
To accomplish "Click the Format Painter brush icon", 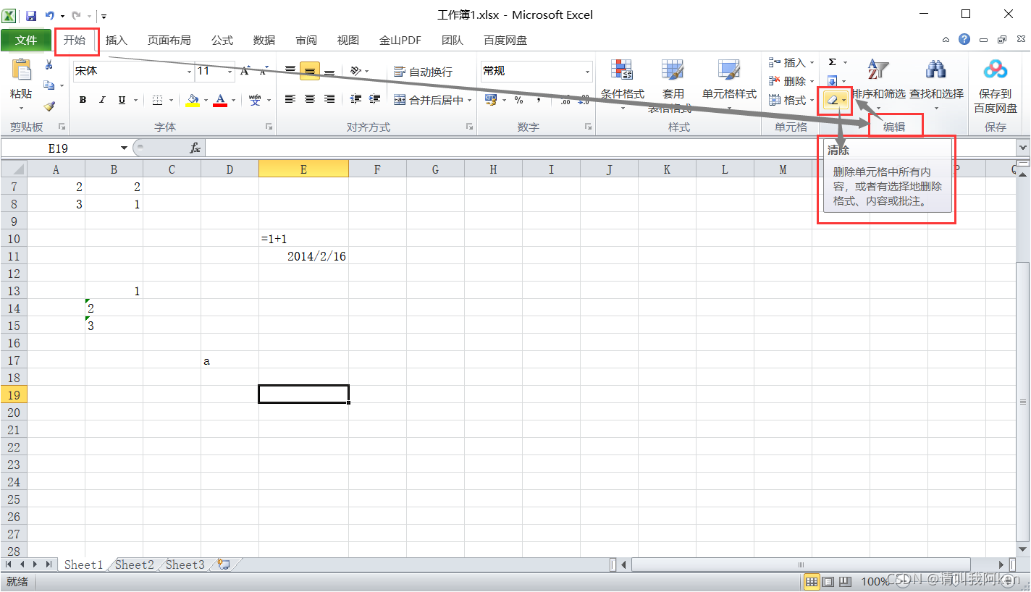I will pos(49,106).
